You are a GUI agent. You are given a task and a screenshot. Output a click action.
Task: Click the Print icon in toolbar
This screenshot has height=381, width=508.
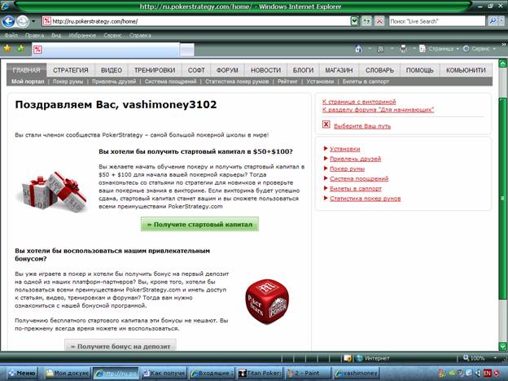click(403, 49)
